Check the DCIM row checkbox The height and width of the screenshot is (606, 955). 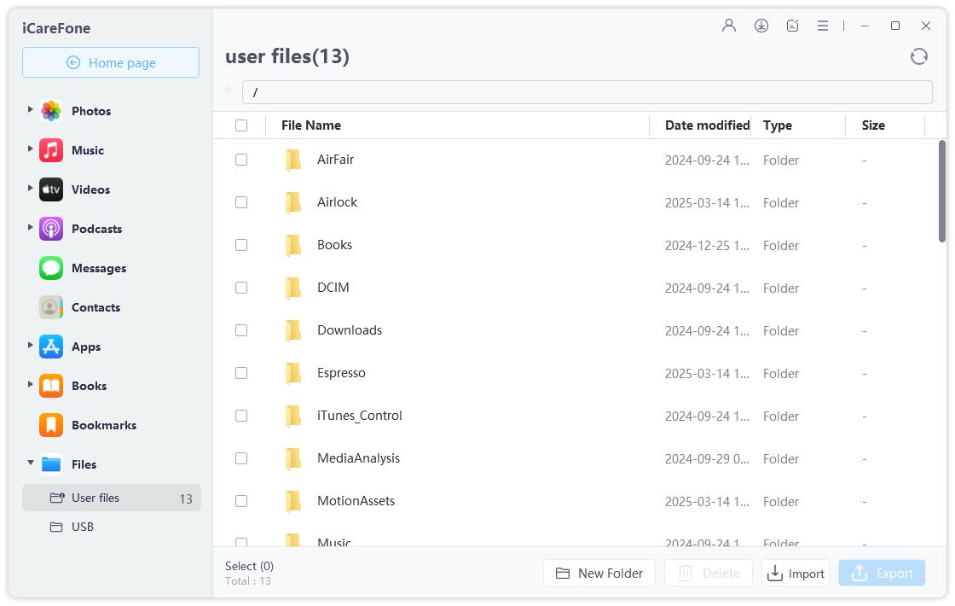pos(241,288)
